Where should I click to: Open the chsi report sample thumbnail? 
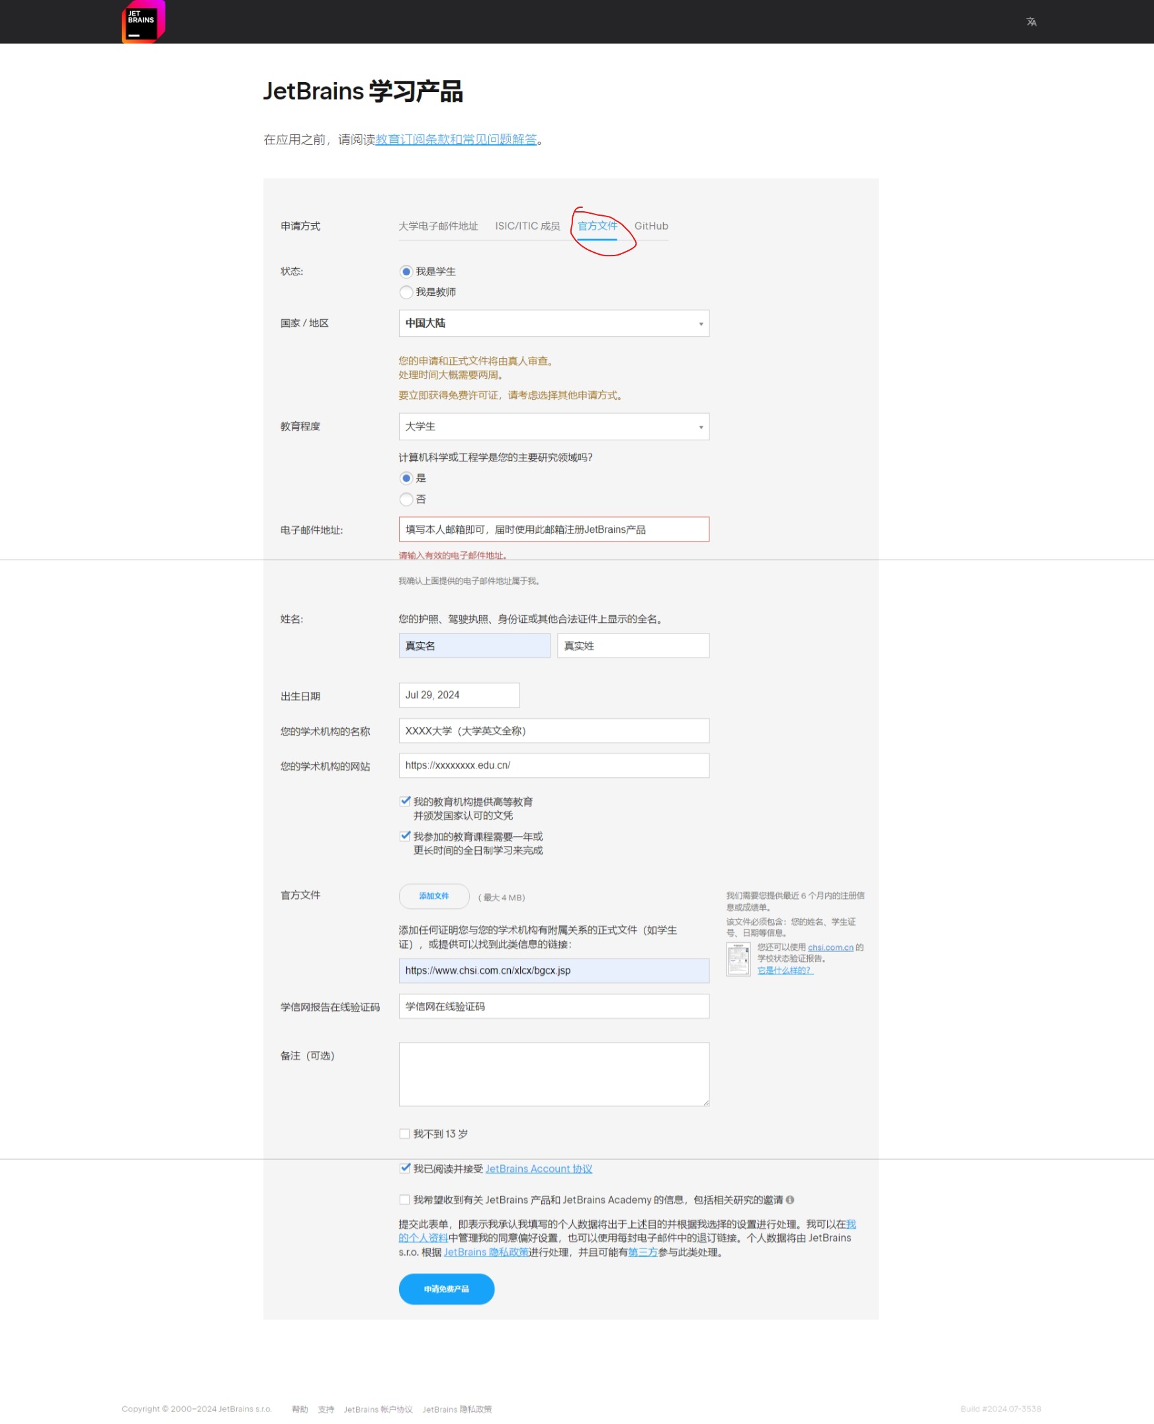tap(738, 959)
